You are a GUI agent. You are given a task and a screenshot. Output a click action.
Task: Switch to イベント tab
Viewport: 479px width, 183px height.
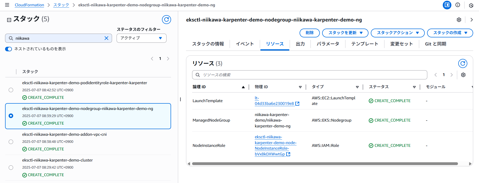point(245,44)
